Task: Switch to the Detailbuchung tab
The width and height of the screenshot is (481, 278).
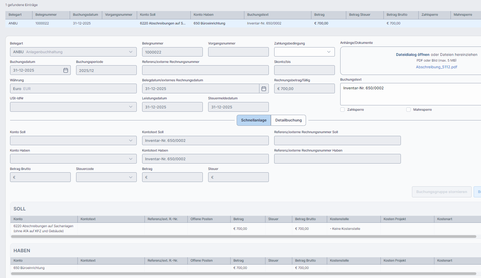Action: pos(288,120)
